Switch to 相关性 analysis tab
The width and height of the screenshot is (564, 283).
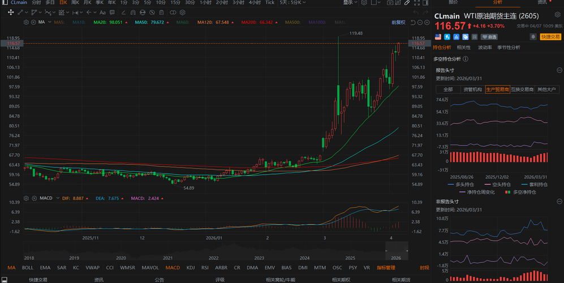coord(464,48)
